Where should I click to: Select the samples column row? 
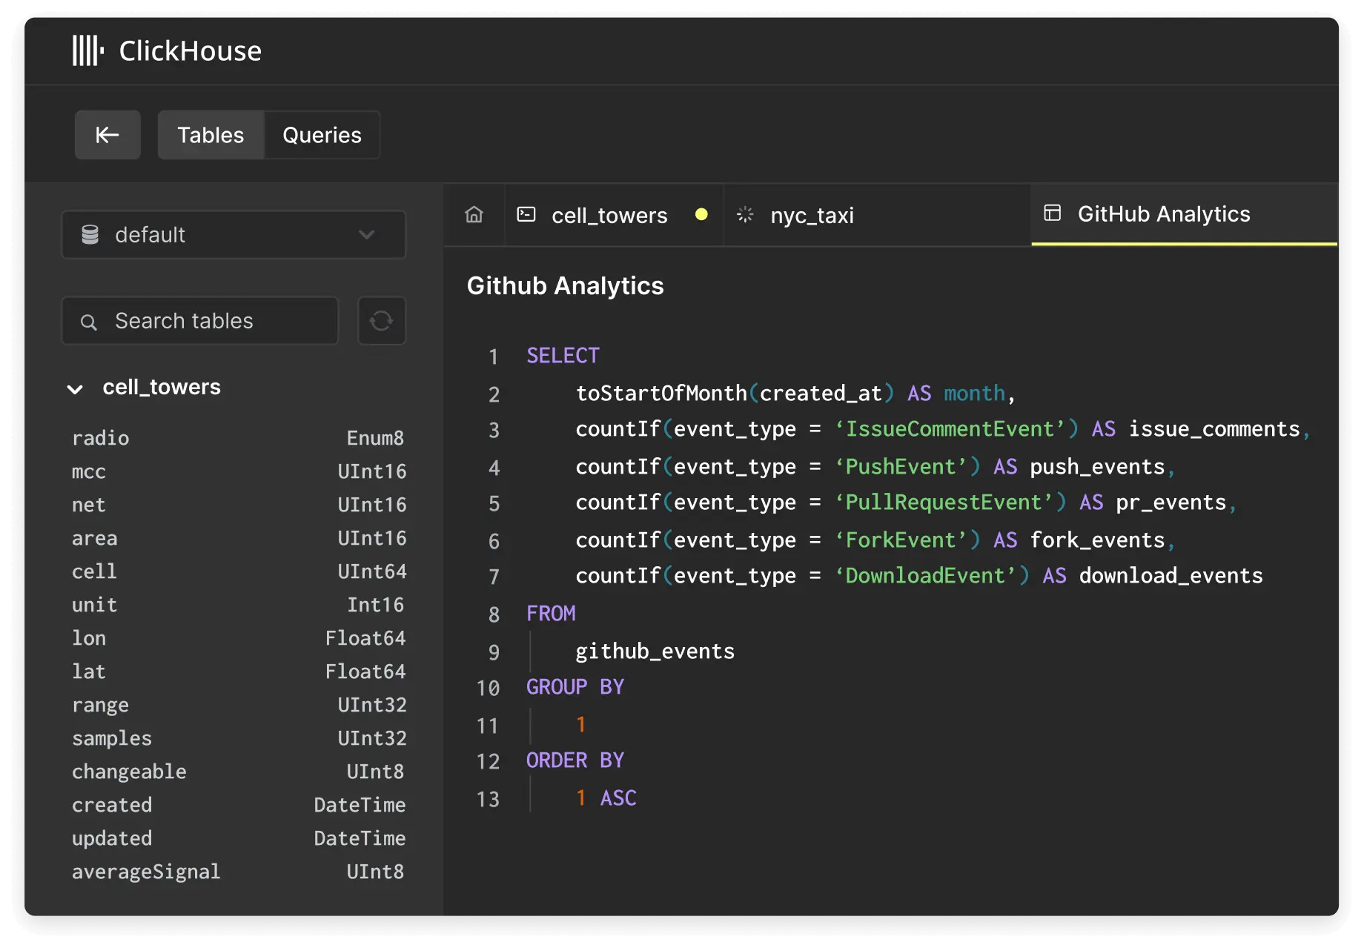tap(239, 738)
